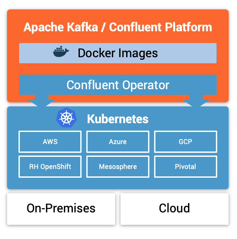Click empty blue area below the Mesosphere box

click(x=118, y=183)
